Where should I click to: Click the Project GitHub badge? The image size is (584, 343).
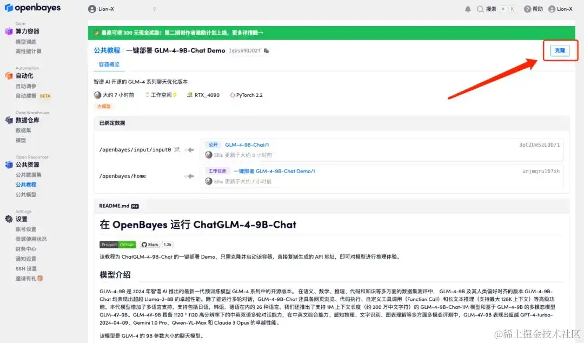[117, 245]
